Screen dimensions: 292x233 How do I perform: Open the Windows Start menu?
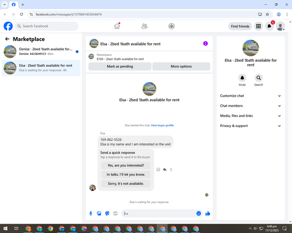click(5, 228)
